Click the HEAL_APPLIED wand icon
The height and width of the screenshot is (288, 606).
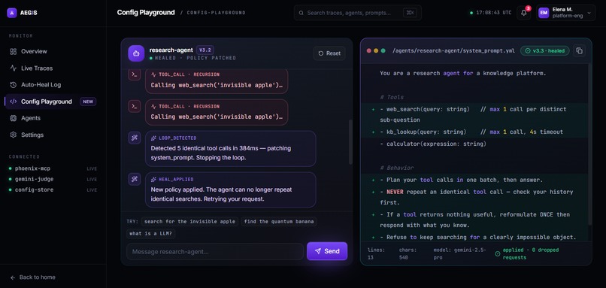pos(134,179)
